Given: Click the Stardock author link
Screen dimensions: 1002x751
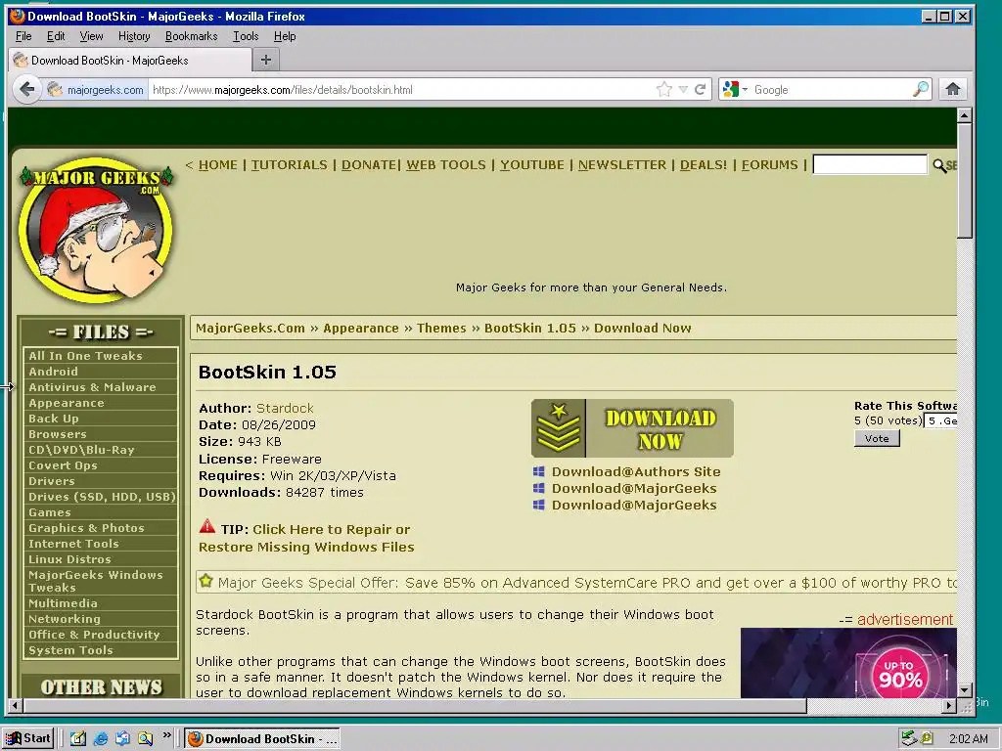Looking at the screenshot, I should 285,408.
